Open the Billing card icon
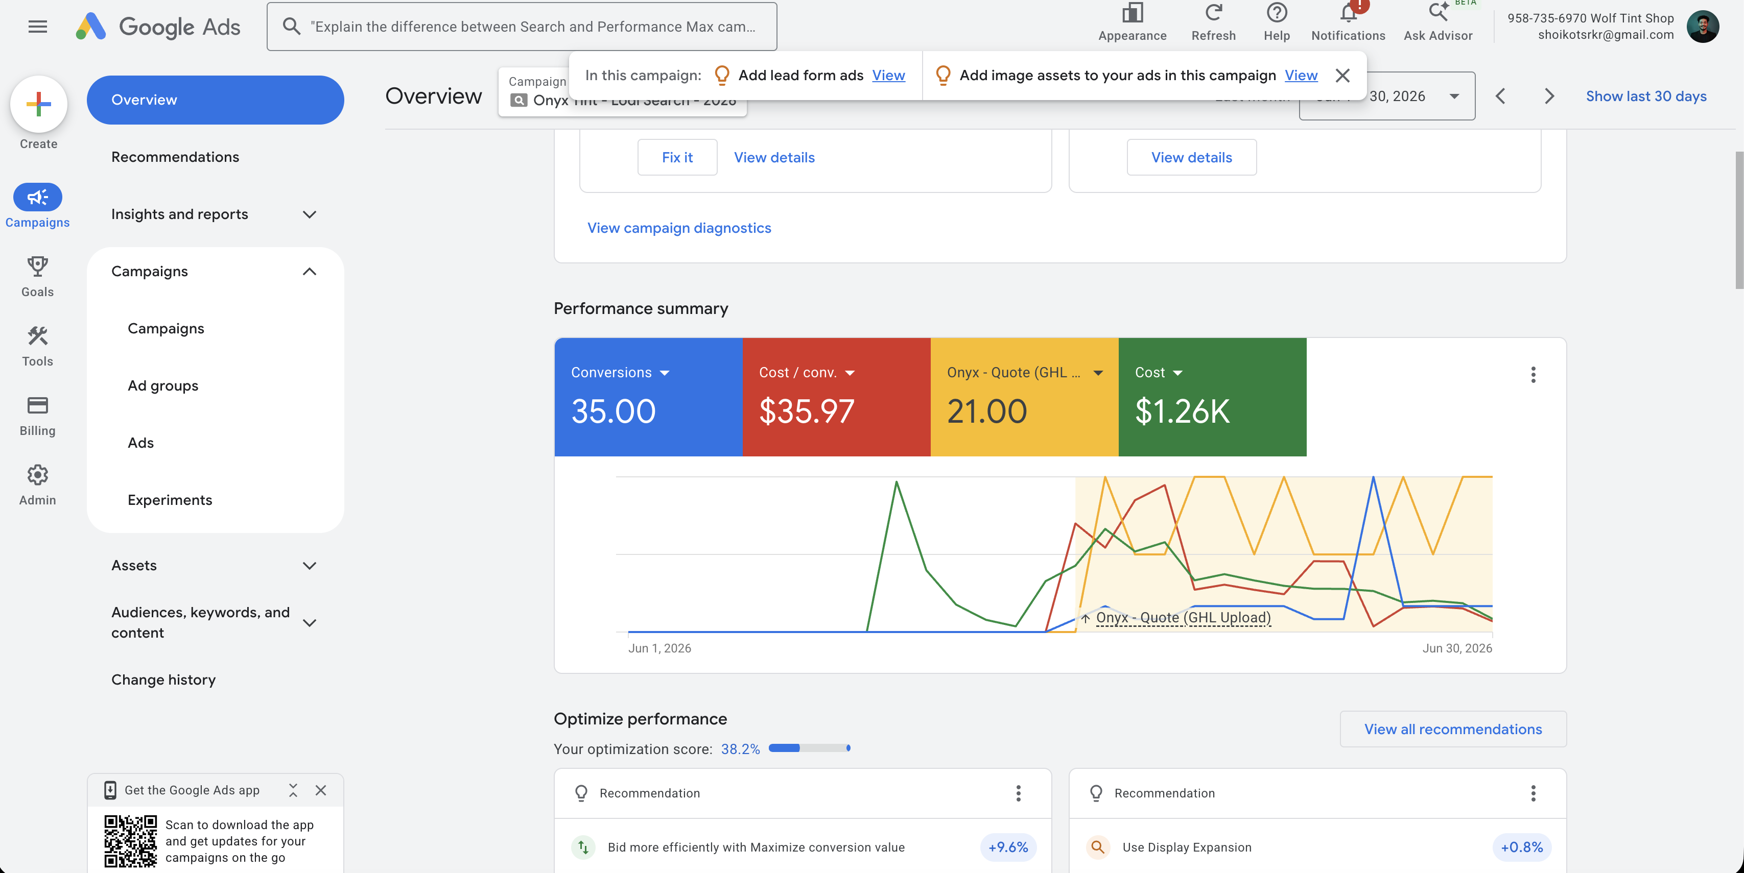 (x=37, y=405)
